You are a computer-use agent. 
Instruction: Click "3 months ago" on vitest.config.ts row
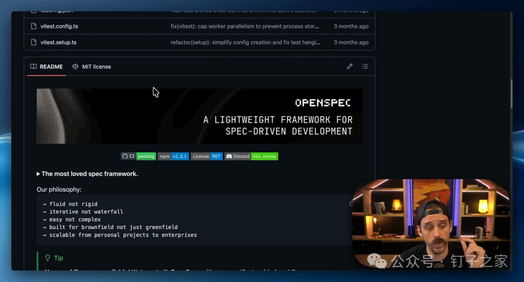pos(351,26)
